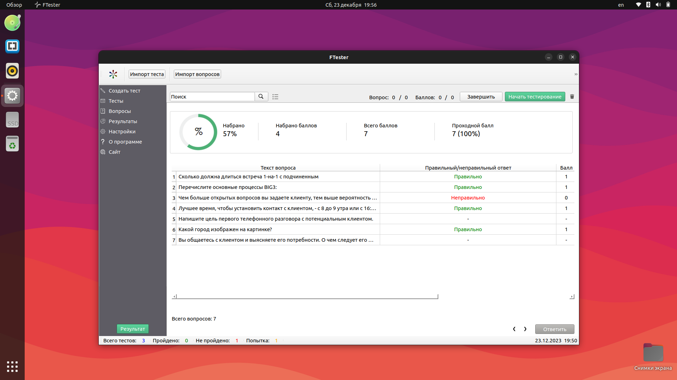Click the Импорт вопросов button
Viewport: 677px width, 380px height.
197,74
